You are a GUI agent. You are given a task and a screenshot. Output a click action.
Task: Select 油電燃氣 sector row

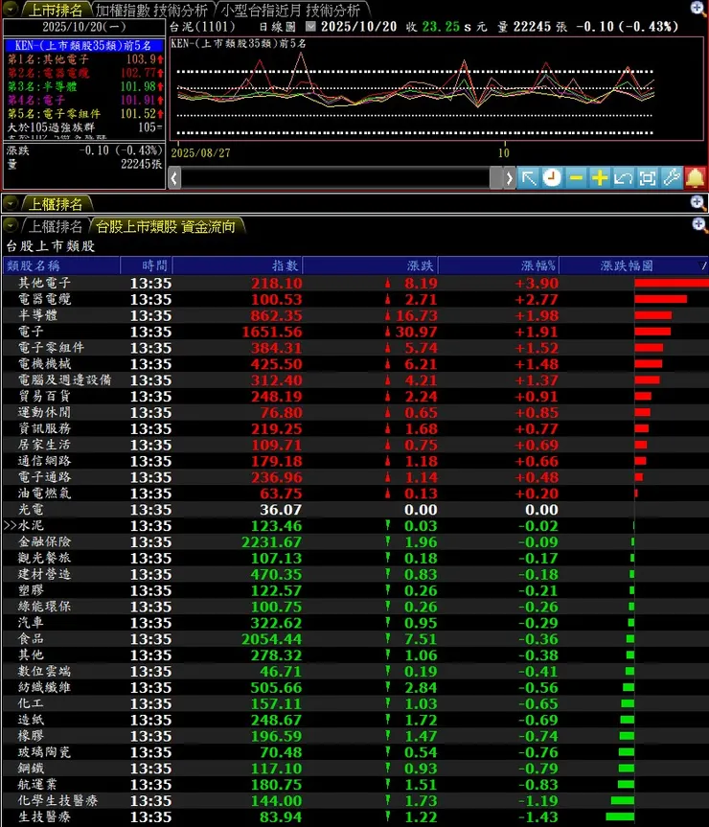coord(355,494)
